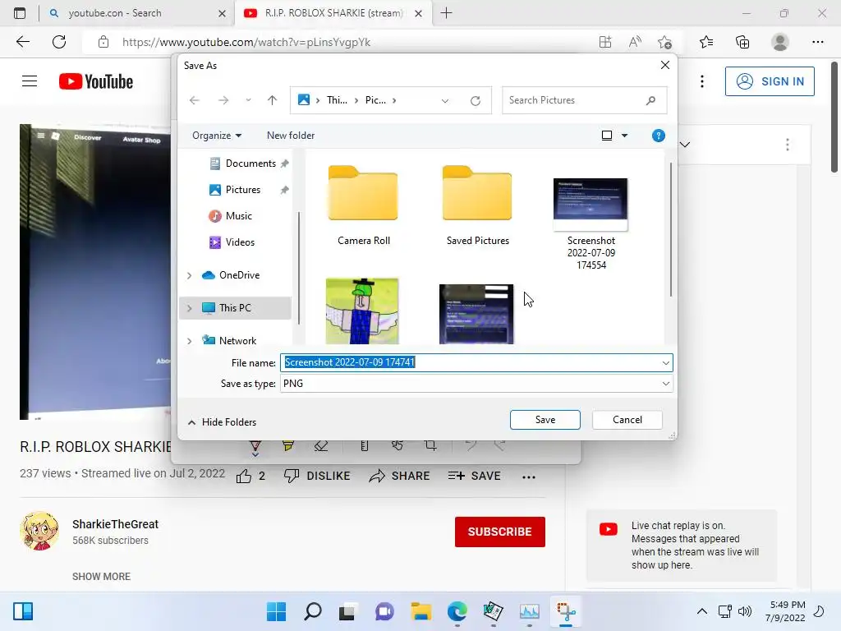Open Edge Settings and more menu

click(x=817, y=42)
